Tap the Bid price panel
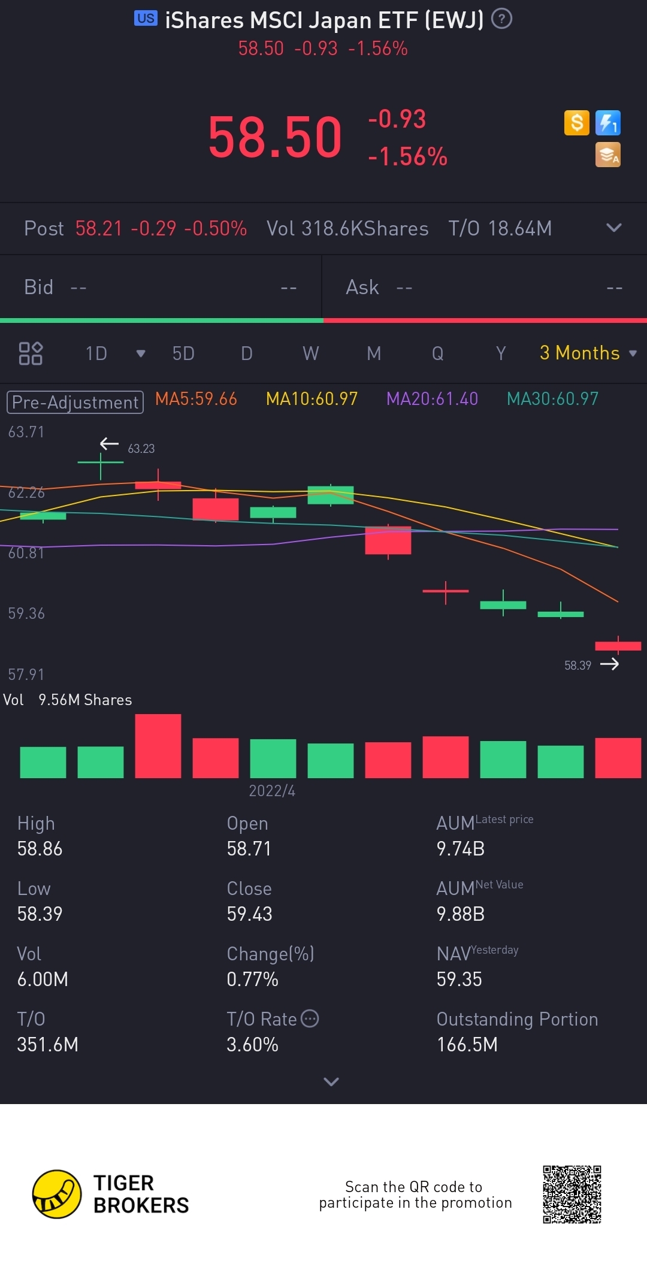This screenshot has width=647, height=1285. (x=161, y=288)
